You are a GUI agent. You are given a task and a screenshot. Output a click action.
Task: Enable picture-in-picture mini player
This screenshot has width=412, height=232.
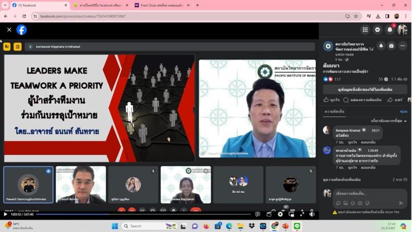[x=291, y=214]
